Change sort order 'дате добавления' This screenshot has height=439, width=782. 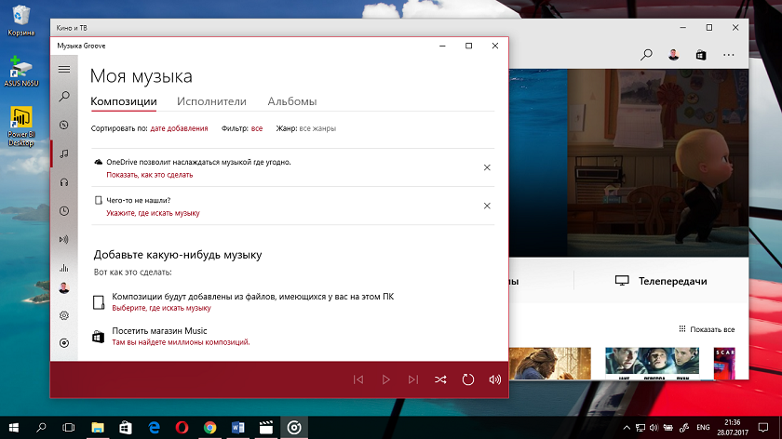point(179,128)
